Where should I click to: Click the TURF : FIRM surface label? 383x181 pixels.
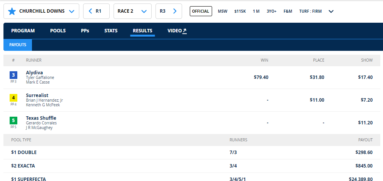tap(311, 11)
